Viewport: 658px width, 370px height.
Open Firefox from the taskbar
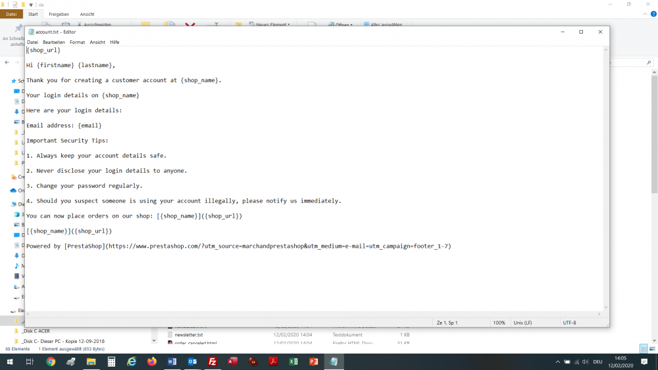[152, 361]
